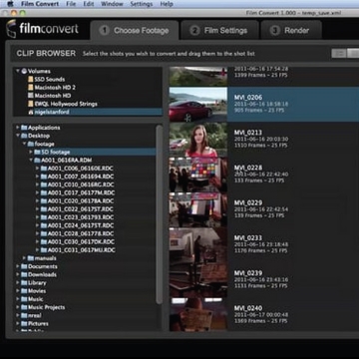The width and height of the screenshot is (359, 359).
Task: Collapse the Volumes tree node
Action: point(18,71)
